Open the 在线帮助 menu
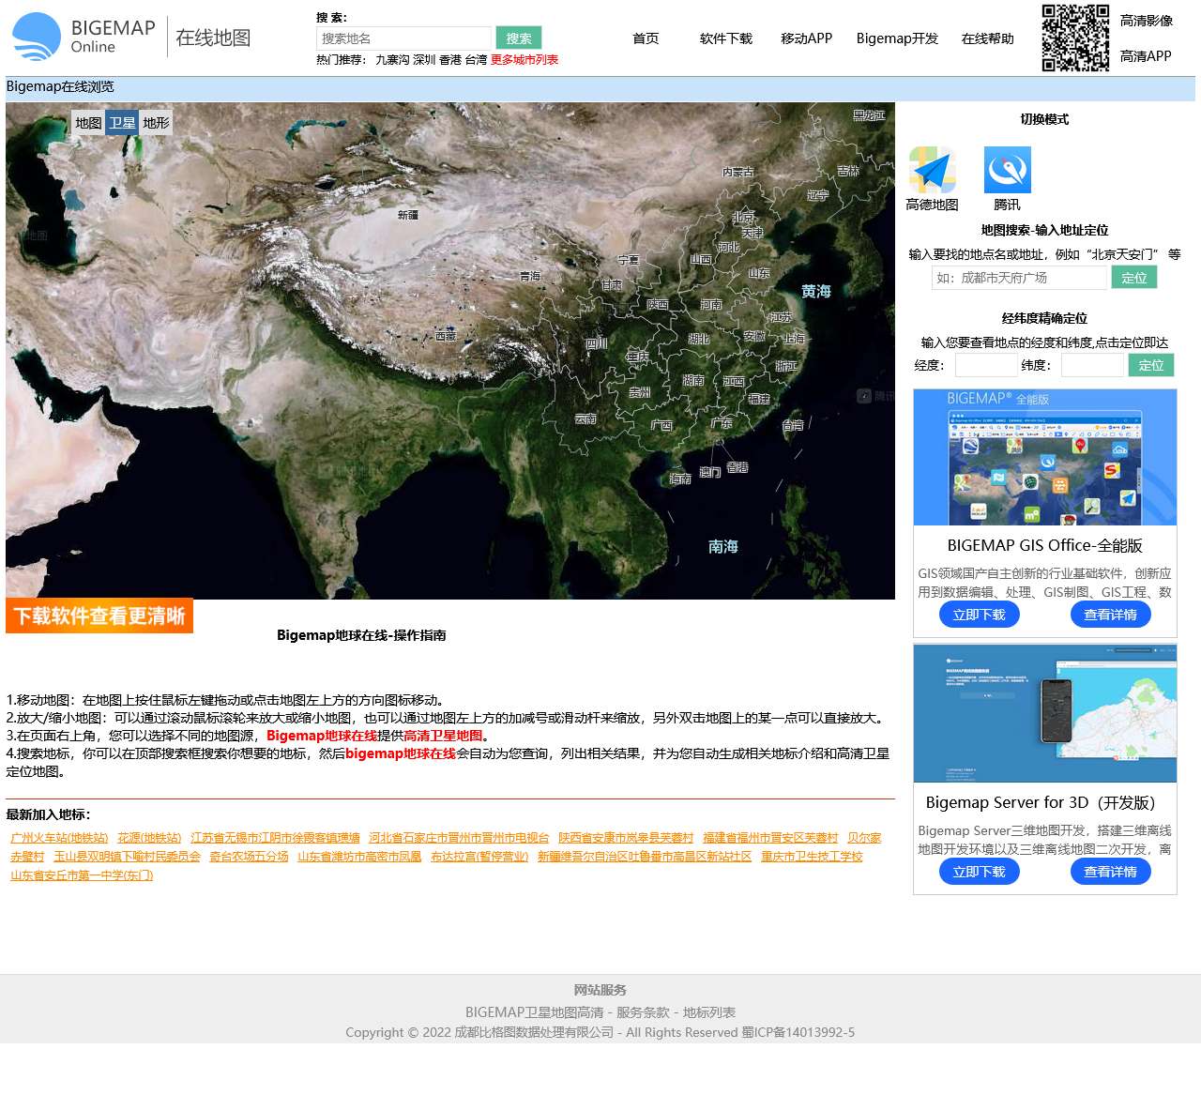This screenshot has height=1095, width=1201. (x=987, y=38)
